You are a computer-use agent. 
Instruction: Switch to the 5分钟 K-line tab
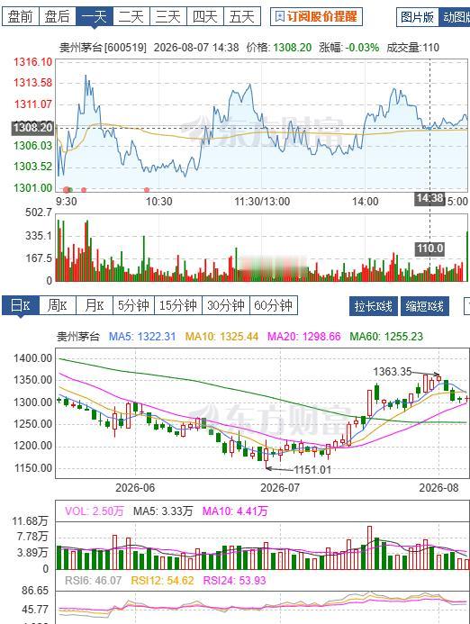coord(134,305)
